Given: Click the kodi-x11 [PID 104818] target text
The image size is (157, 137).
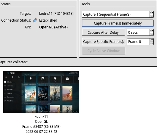Looking at the screenshot, I should [56, 14].
